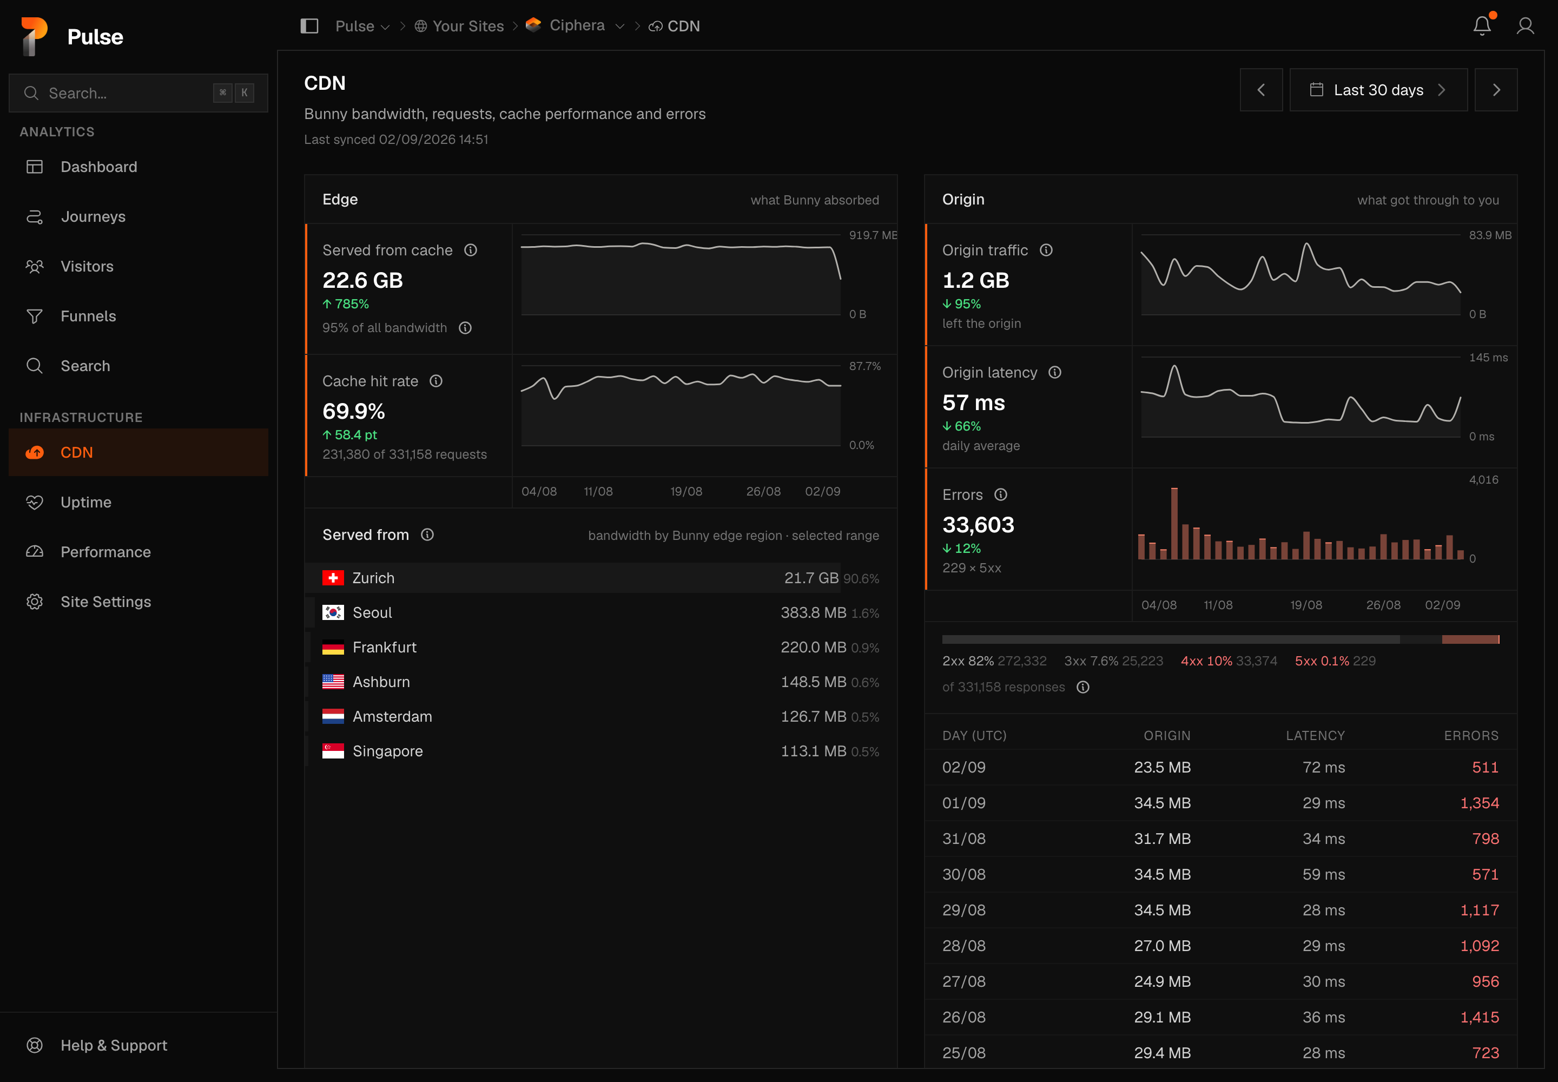This screenshot has width=1558, height=1082.
Task: Open the notifications bell
Action: click(x=1482, y=26)
